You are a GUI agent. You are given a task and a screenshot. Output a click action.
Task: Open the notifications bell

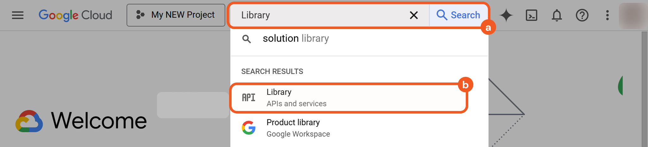tap(557, 15)
